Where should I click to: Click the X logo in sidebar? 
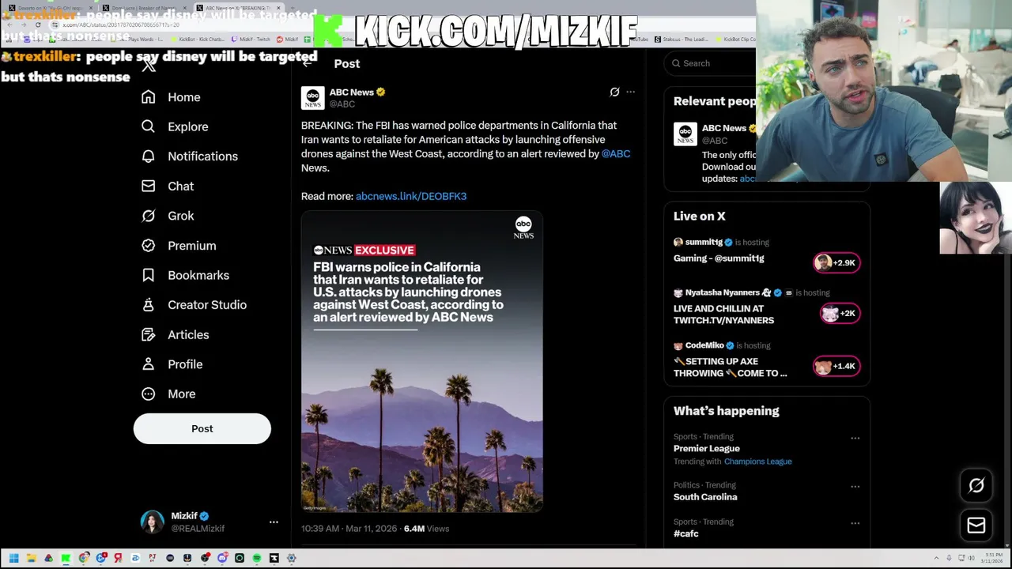(149, 66)
